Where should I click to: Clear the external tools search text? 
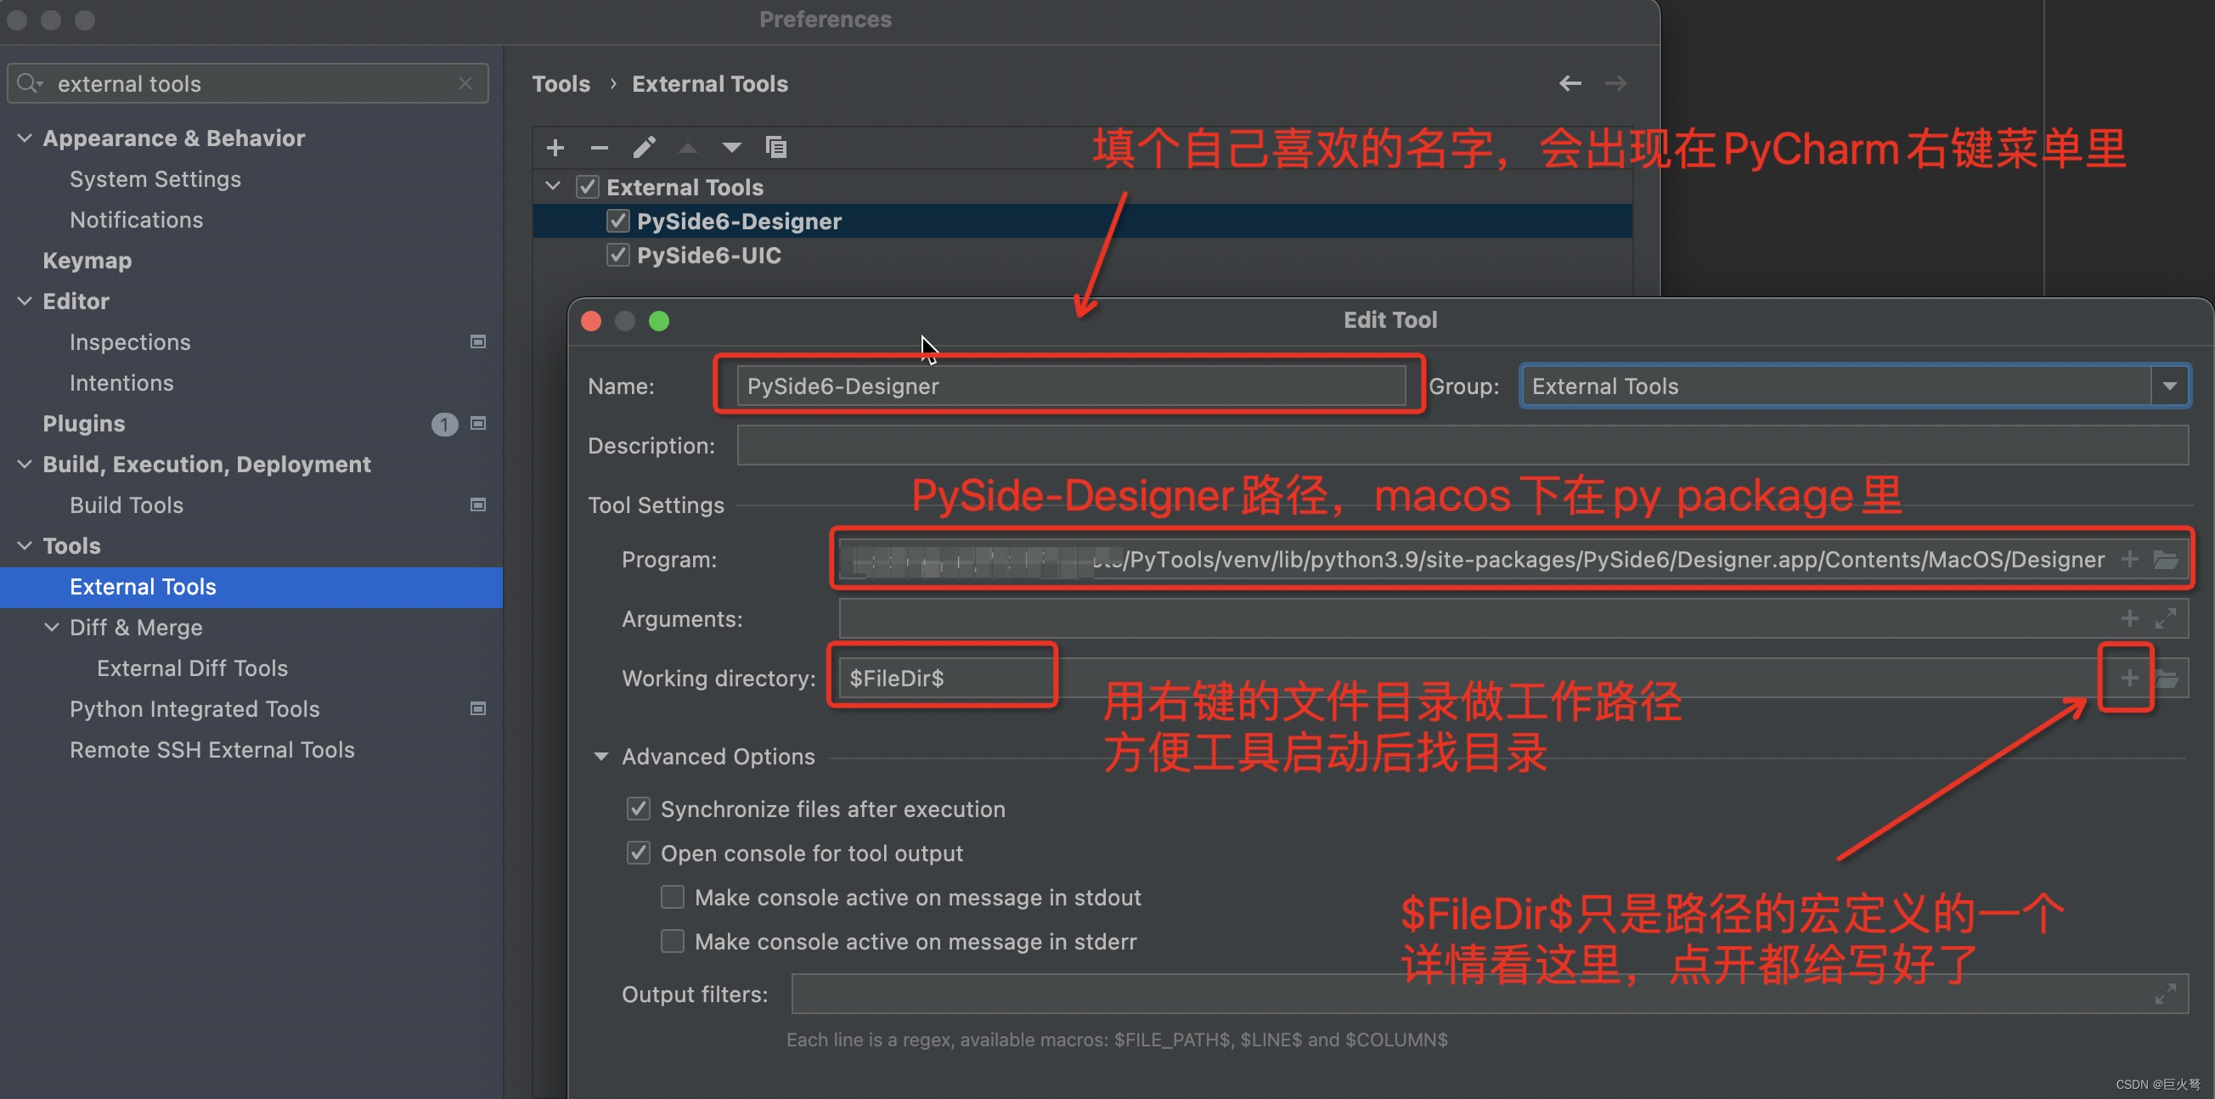465,83
